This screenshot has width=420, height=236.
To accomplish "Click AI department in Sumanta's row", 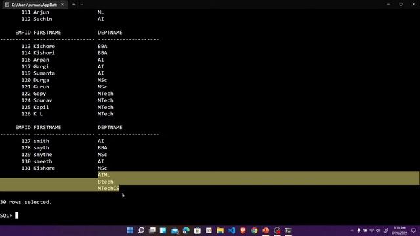I will (x=100, y=73).
